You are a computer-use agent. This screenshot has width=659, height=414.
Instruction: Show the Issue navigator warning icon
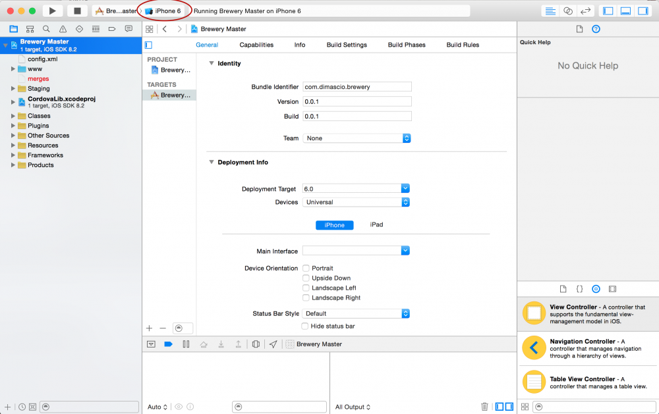(x=63, y=29)
